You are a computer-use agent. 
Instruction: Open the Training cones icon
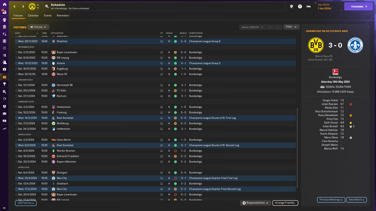point(4,62)
